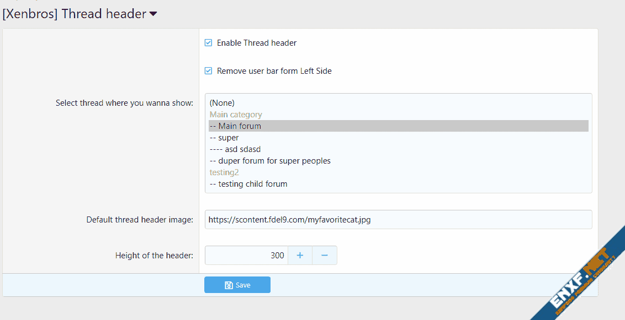
Task: Click the Main category group heading
Action: [236, 115]
